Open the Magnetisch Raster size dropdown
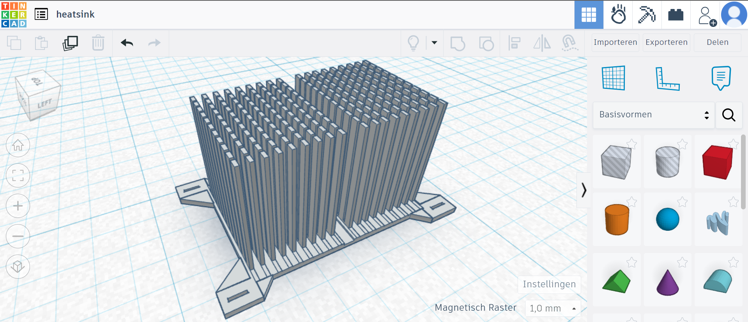 pos(553,308)
